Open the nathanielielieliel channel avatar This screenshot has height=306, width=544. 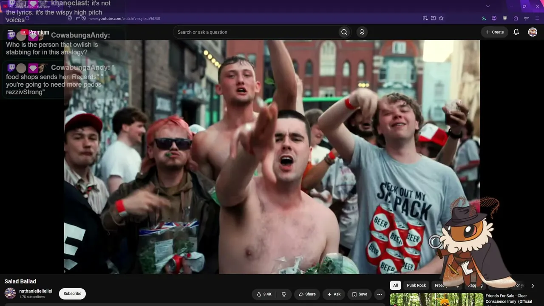point(10,293)
